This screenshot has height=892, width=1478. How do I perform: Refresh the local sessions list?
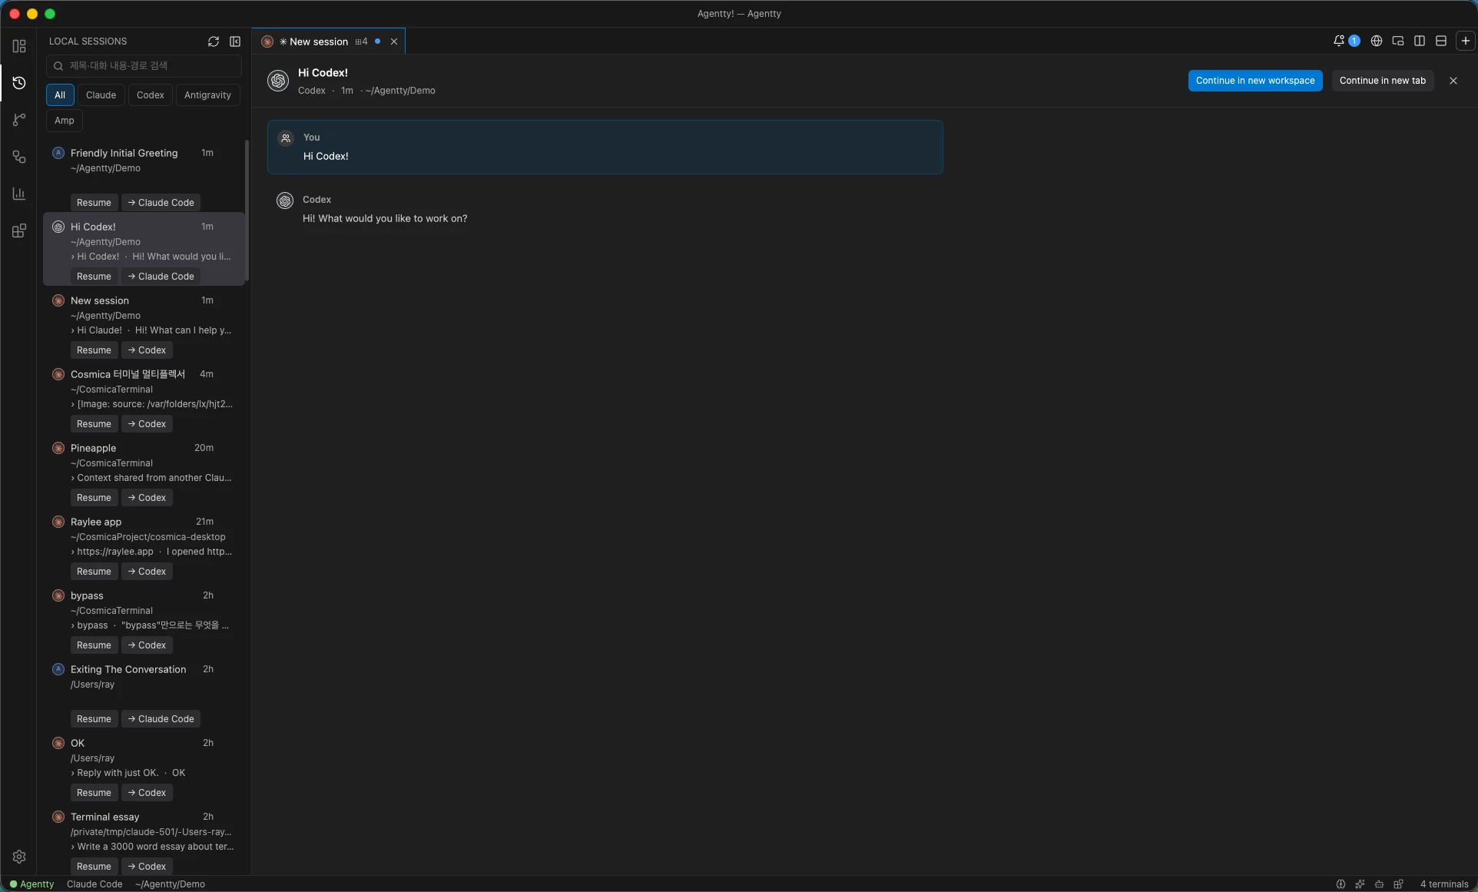pos(214,41)
